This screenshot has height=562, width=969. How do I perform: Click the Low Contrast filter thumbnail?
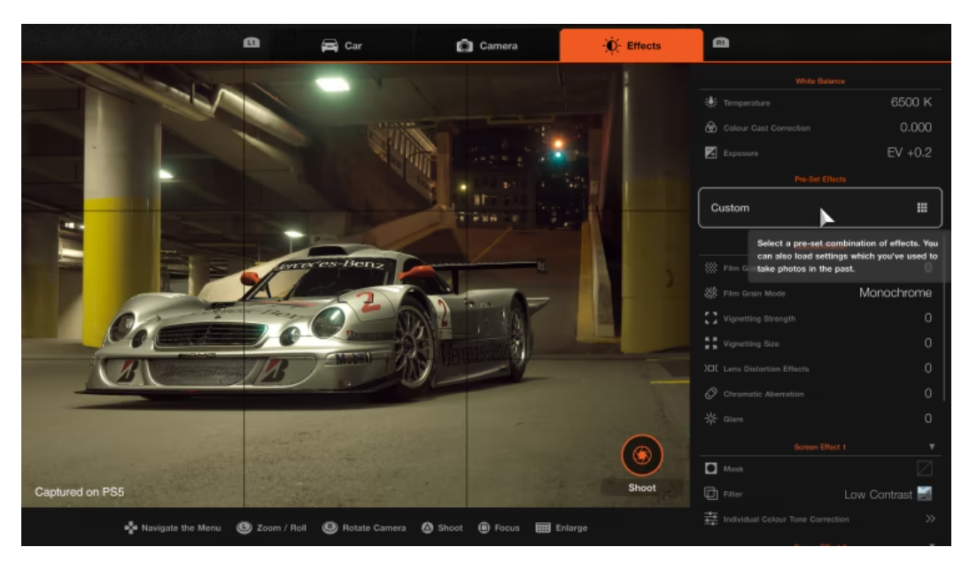[x=925, y=494]
